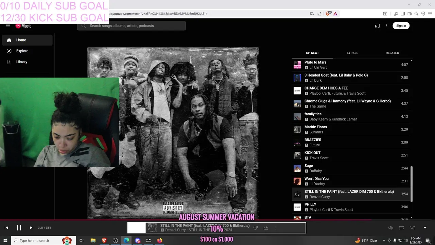Play 3 Headed Goat from the queue
The image size is (435, 245).
351,78
